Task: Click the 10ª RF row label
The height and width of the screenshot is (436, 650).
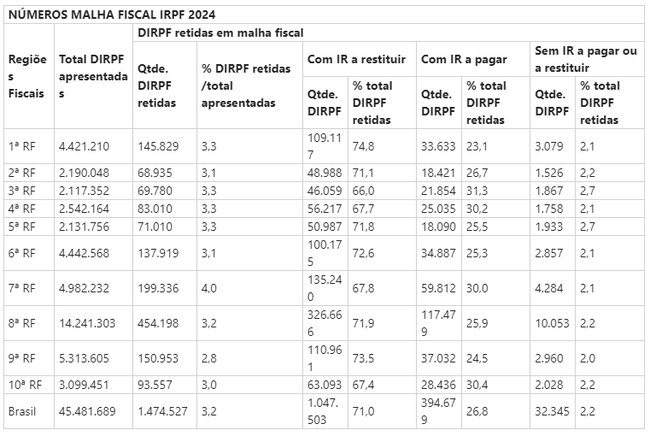Action: point(24,386)
